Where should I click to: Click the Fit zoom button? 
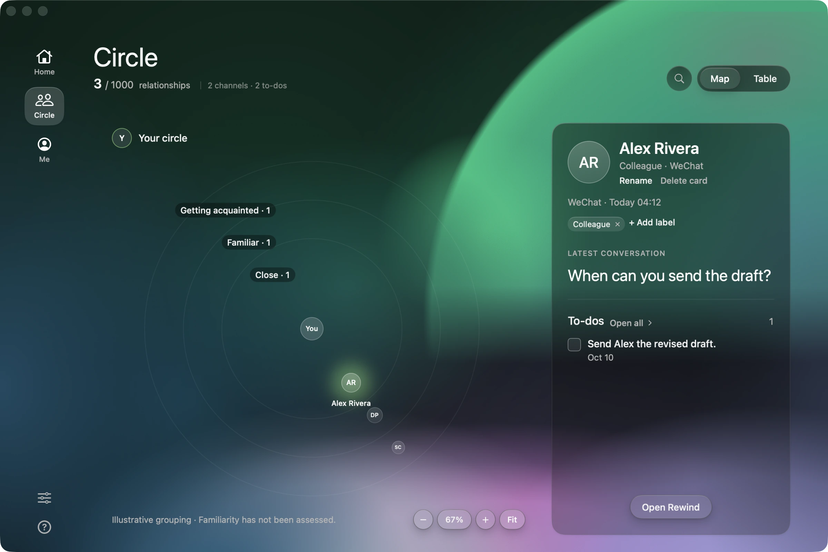tap(512, 520)
